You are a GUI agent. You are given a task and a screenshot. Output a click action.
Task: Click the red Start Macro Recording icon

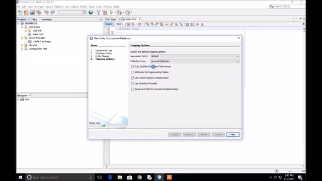tap(198, 24)
